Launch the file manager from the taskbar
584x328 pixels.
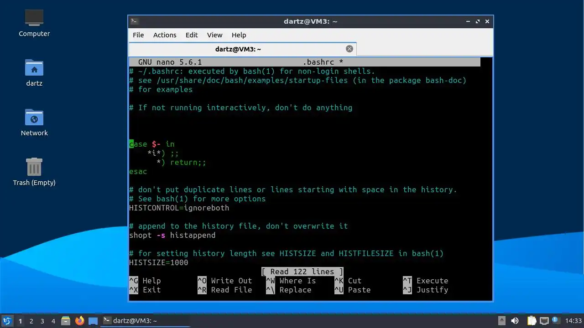(65, 321)
